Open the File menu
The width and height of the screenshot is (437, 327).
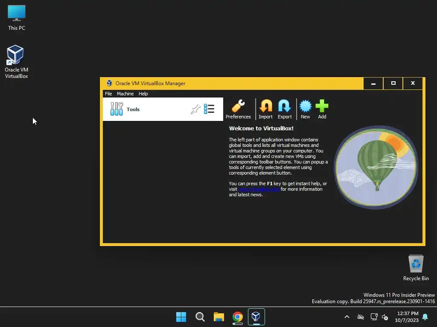(x=108, y=94)
